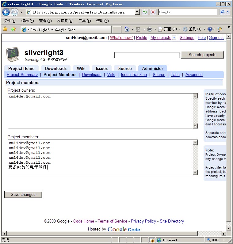Click the Google search box in toolbar

[188, 12]
